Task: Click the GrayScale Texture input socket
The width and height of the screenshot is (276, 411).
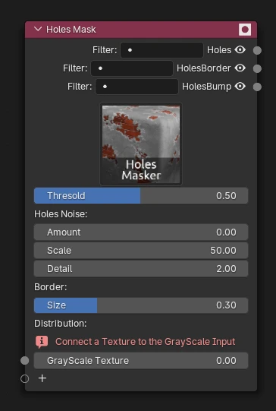Action: (24, 360)
